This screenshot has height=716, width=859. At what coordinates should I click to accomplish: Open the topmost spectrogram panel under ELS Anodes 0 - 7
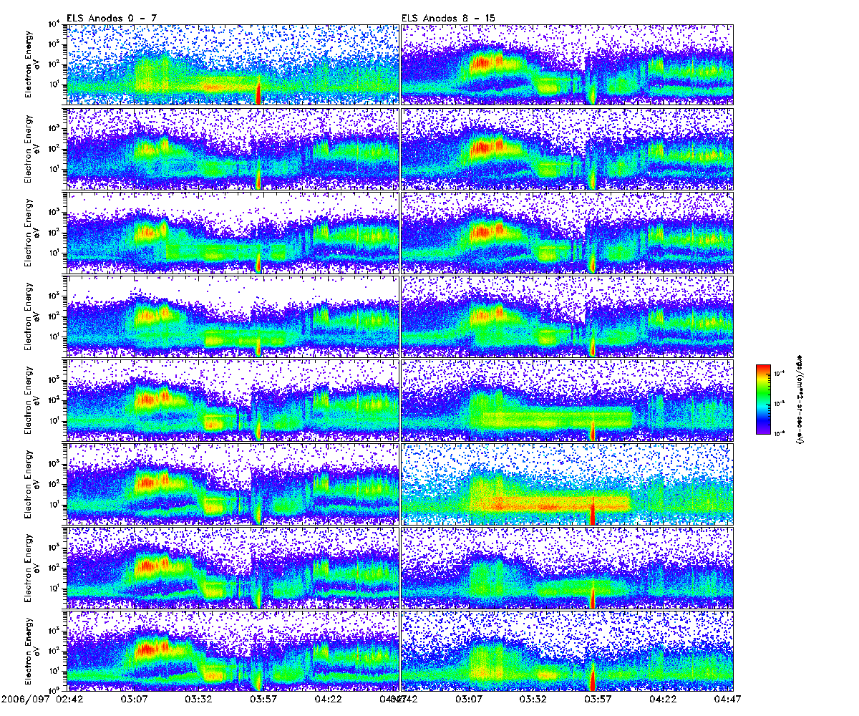point(232,64)
